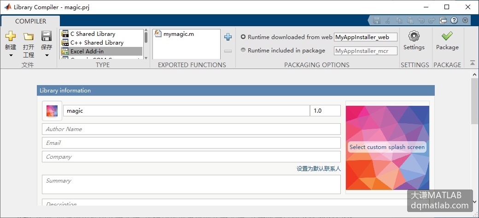Click the Company field
The width and height of the screenshot is (479, 218).
[x=191, y=157]
